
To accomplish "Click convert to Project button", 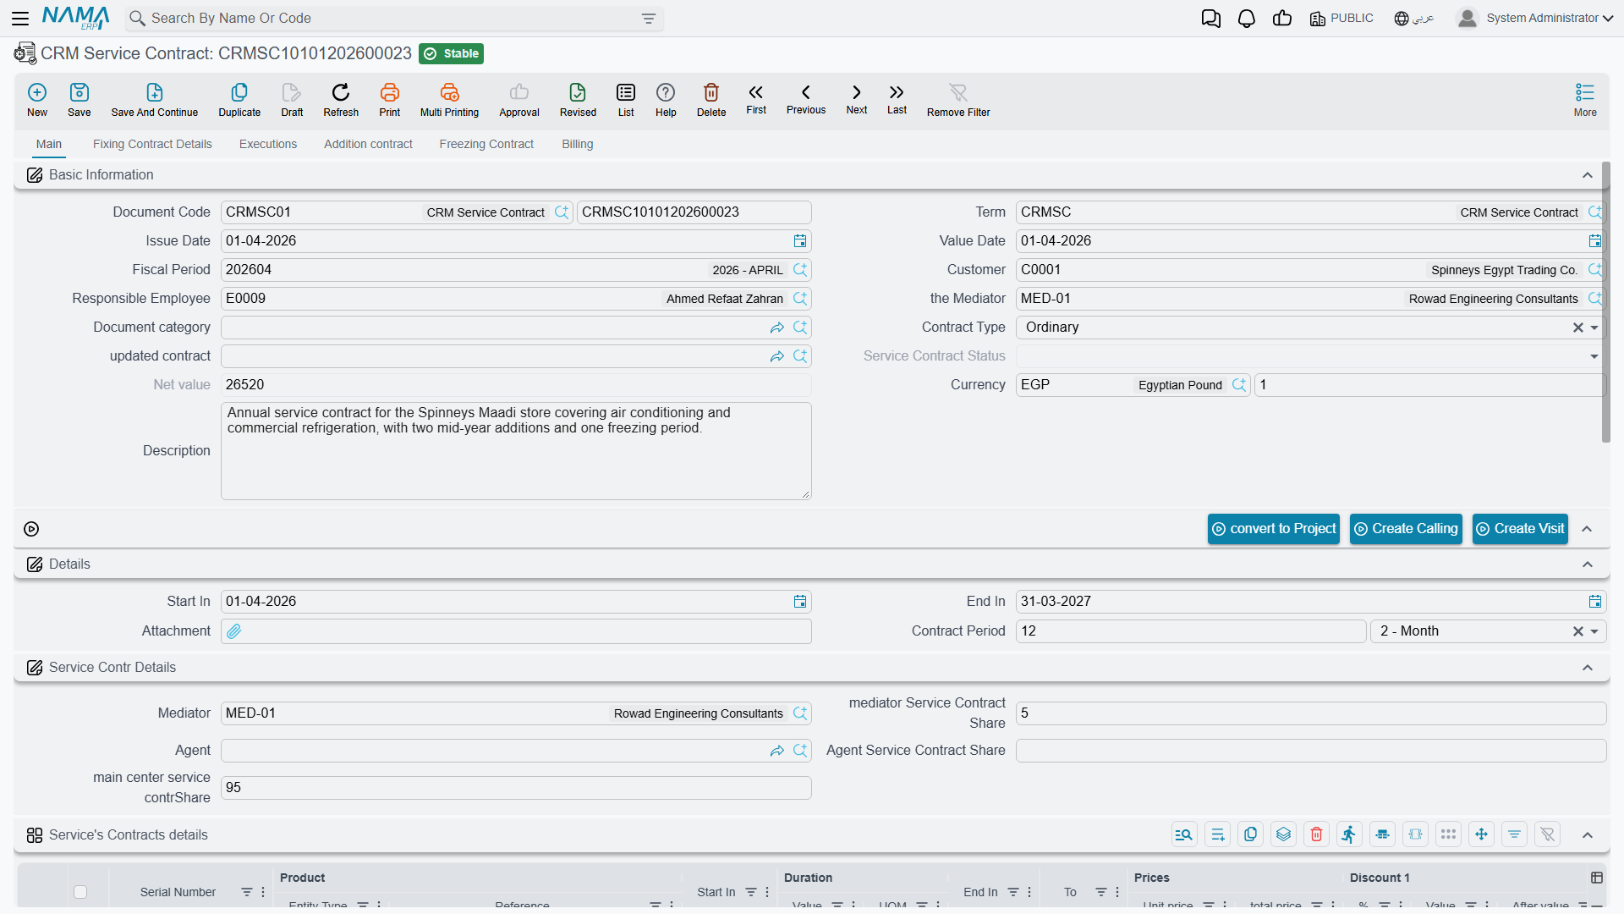I will coord(1274,529).
